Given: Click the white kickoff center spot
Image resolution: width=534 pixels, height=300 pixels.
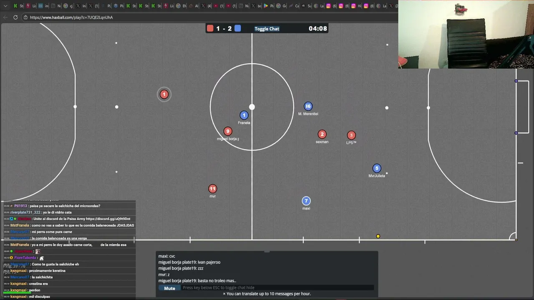Looking at the screenshot, I should 252,107.
